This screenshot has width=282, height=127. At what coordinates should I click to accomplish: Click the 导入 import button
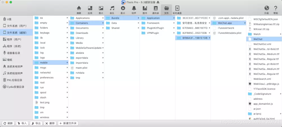[x=22, y=123]
